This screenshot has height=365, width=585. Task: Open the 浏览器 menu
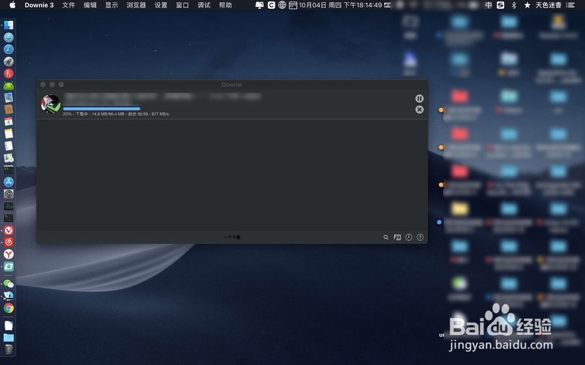136,5
